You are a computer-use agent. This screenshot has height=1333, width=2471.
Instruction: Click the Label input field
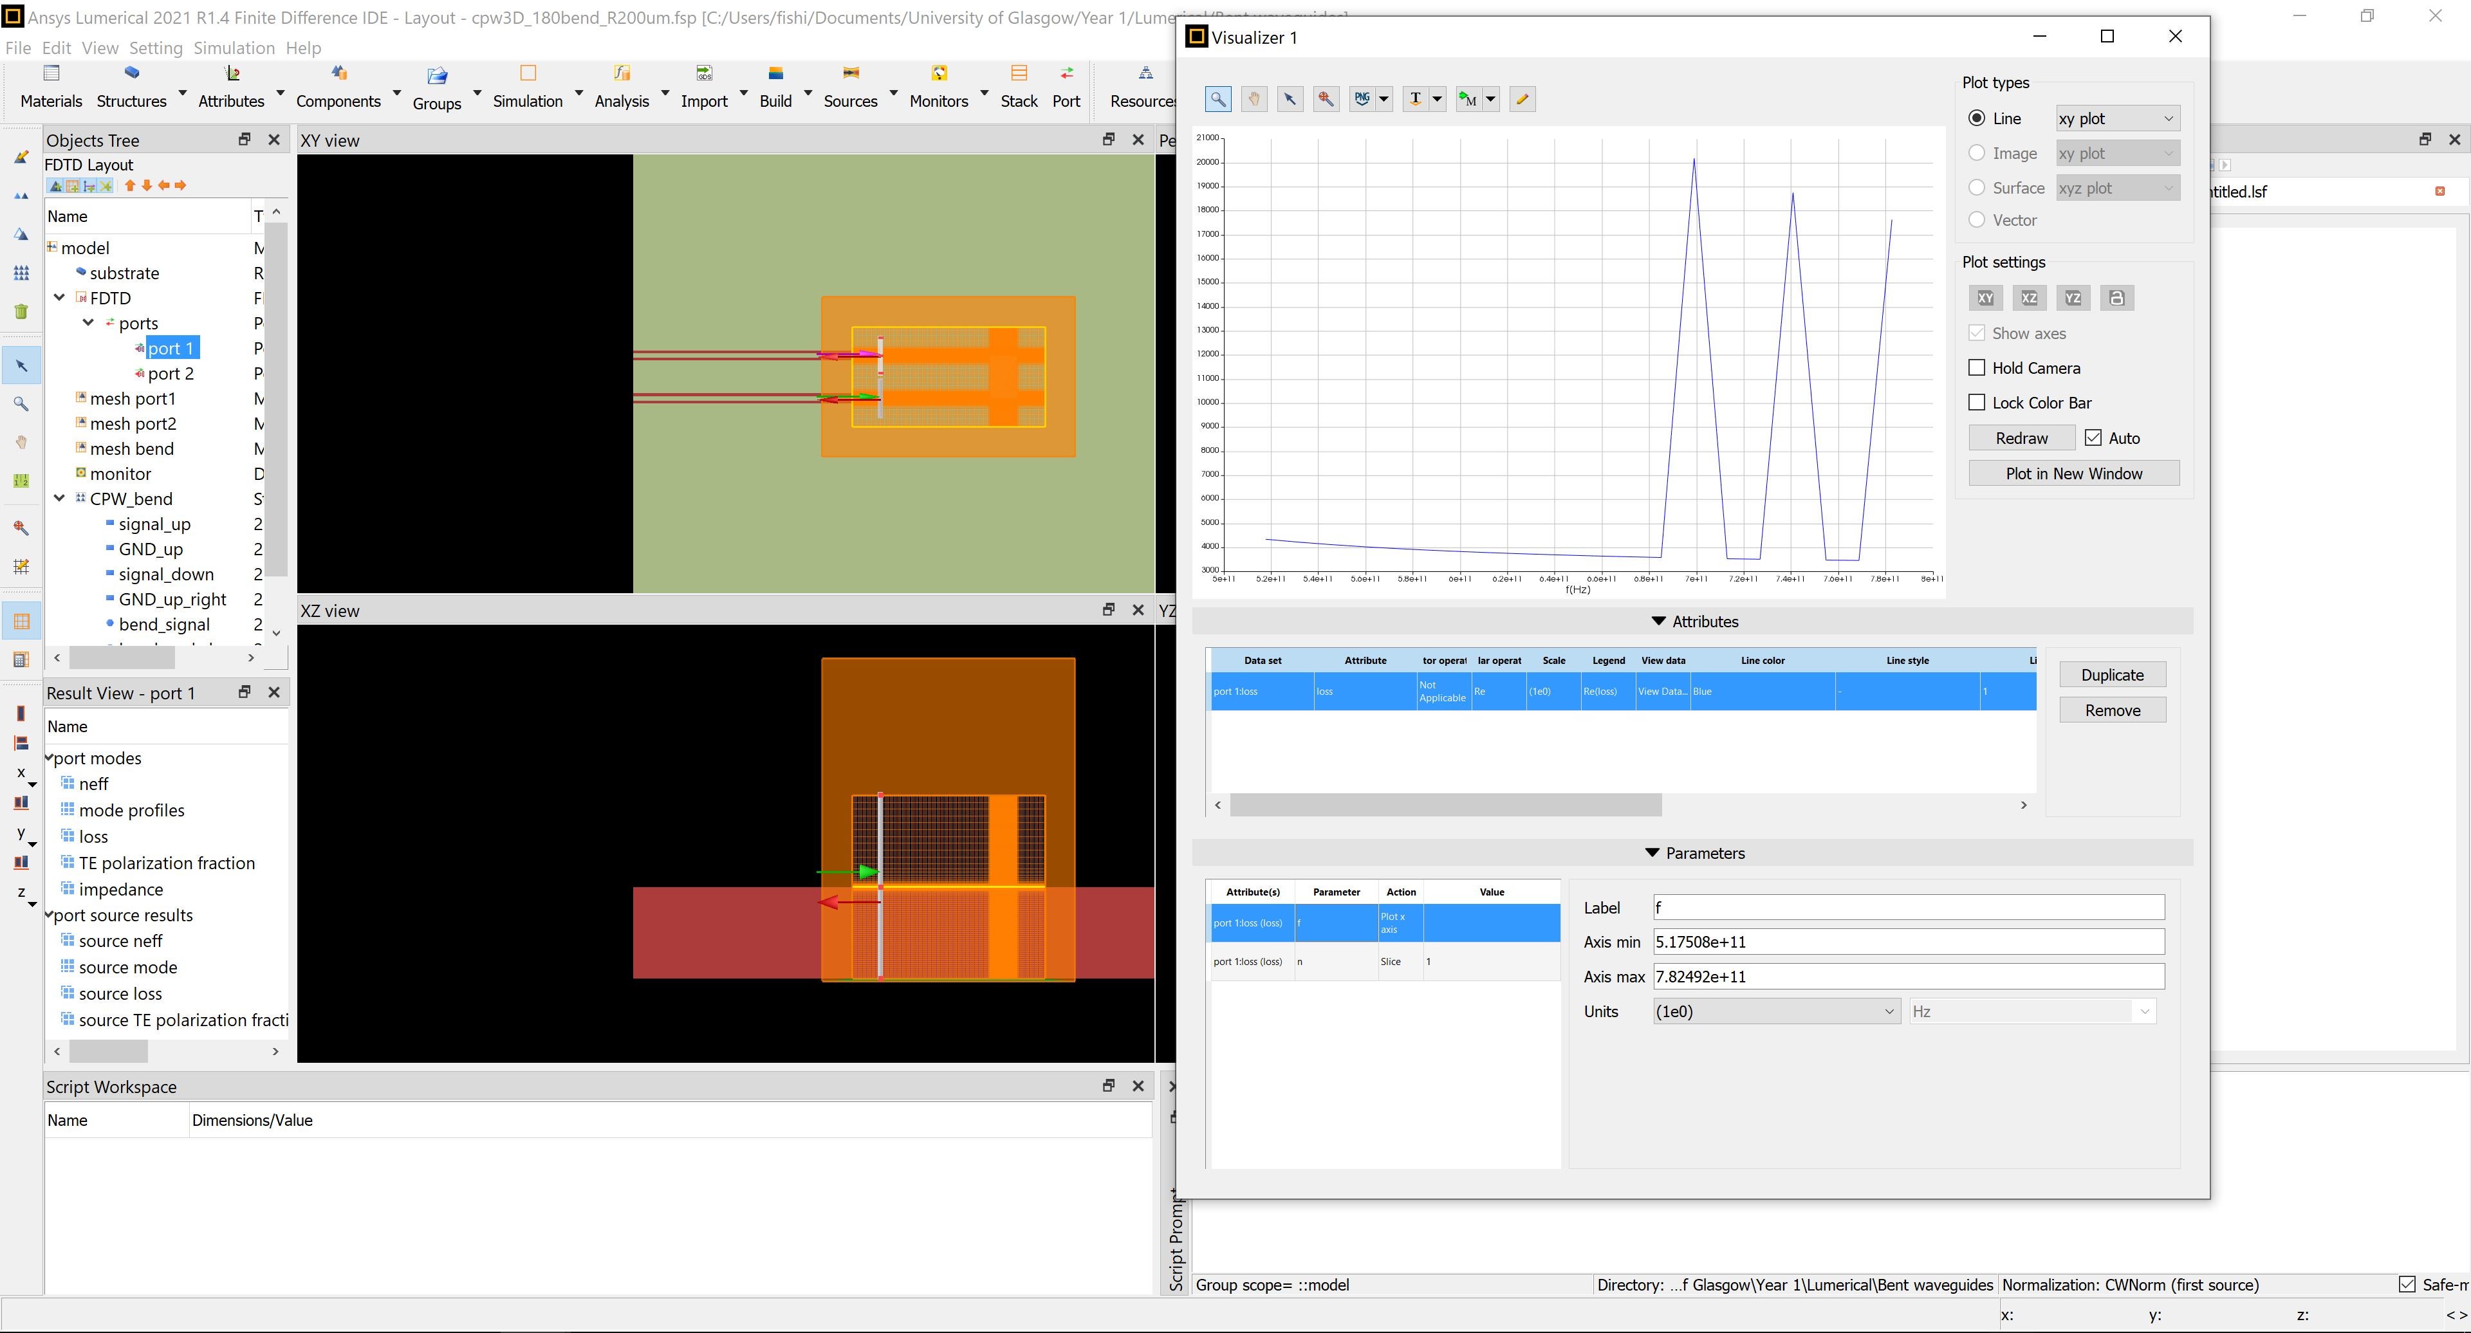tap(1909, 908)
